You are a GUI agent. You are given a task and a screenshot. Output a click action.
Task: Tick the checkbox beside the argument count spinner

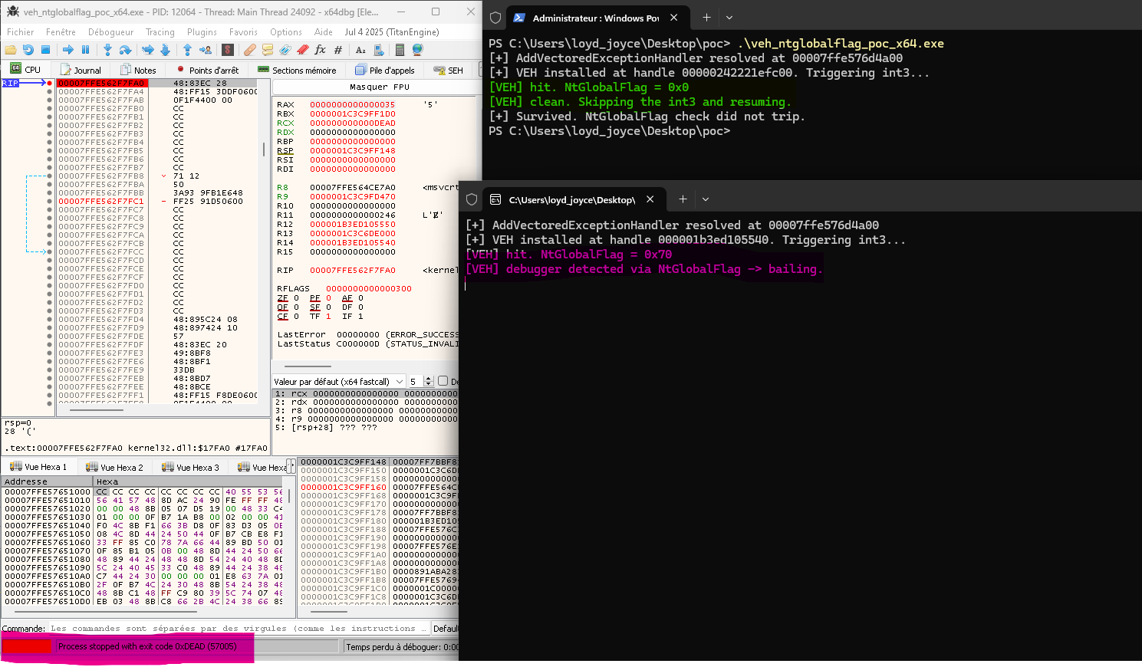(x=443, y=381)
